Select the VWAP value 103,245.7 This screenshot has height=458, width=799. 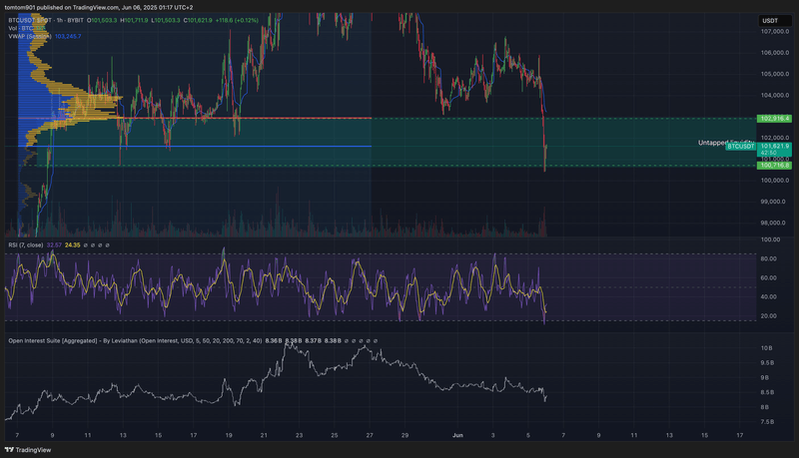click(x=68, y=37)
